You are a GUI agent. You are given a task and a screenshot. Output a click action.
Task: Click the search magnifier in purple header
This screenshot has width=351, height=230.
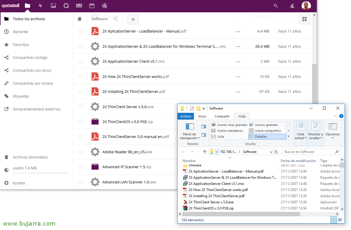(276, 6)
